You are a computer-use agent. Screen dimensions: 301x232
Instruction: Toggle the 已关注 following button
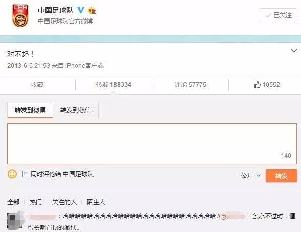tap(279, 15)
